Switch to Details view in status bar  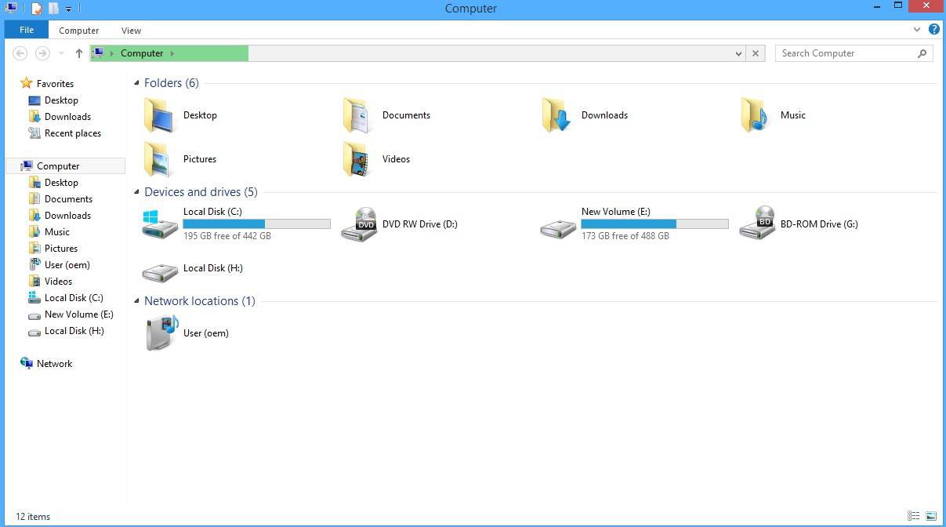pos(914,516)
